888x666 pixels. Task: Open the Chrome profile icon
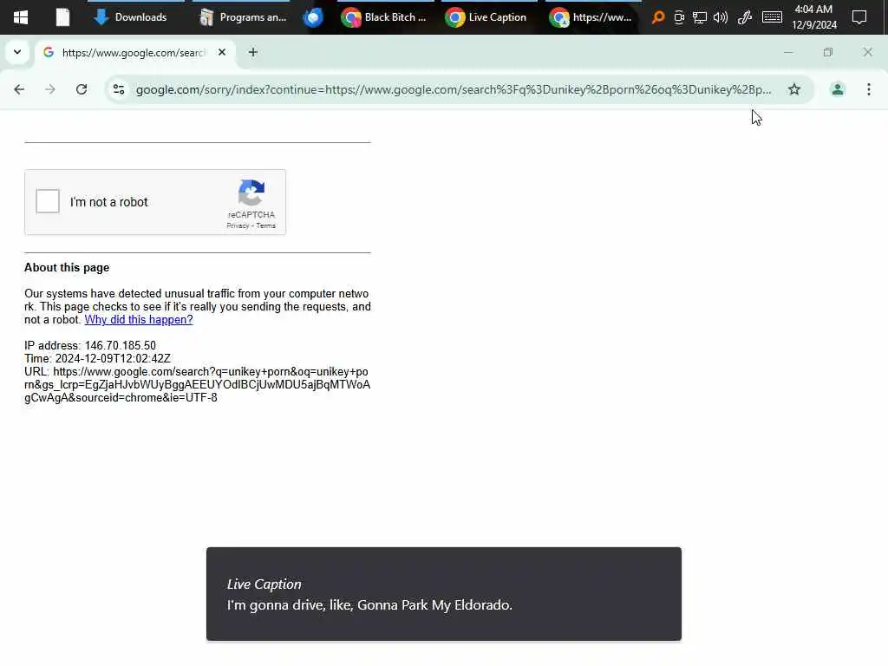(x=837, y=89)
